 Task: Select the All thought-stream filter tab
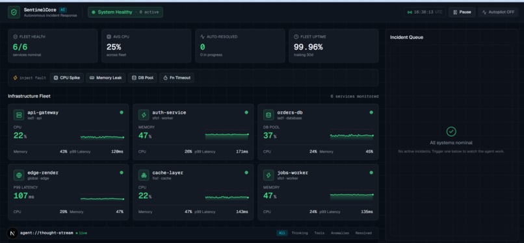(282, 233)
